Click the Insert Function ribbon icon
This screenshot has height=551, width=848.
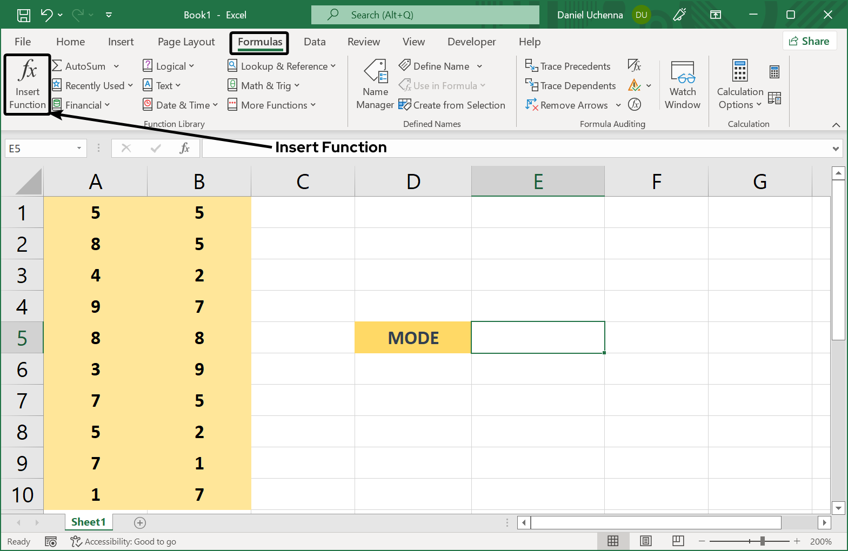click(x=27, y=84)
